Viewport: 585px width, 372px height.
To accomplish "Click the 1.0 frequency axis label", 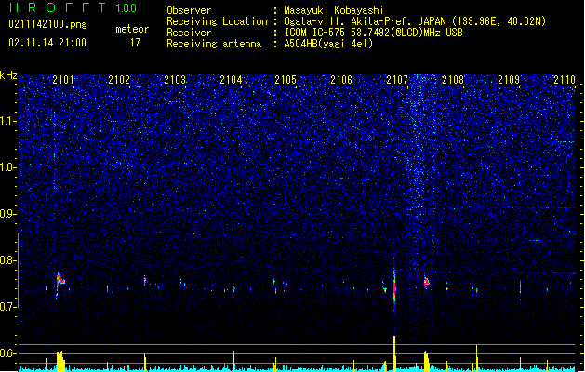I will (8, 167).
